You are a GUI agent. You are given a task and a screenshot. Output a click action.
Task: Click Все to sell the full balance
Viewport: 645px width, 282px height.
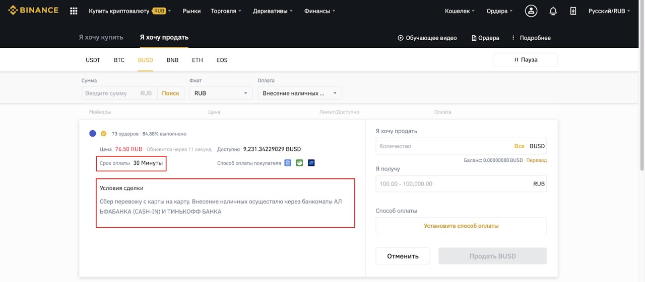(x=519, y=146)
